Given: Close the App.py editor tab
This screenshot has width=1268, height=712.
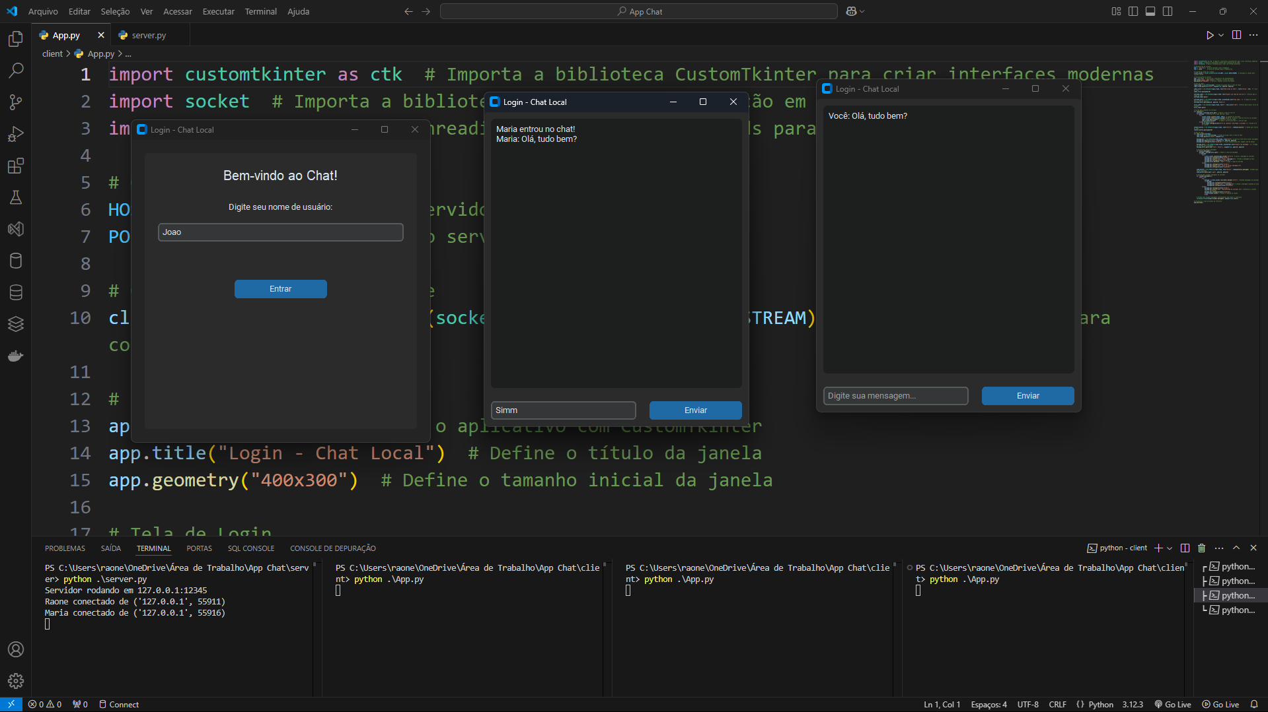Looking at the screenshot, I should (101, 35).
